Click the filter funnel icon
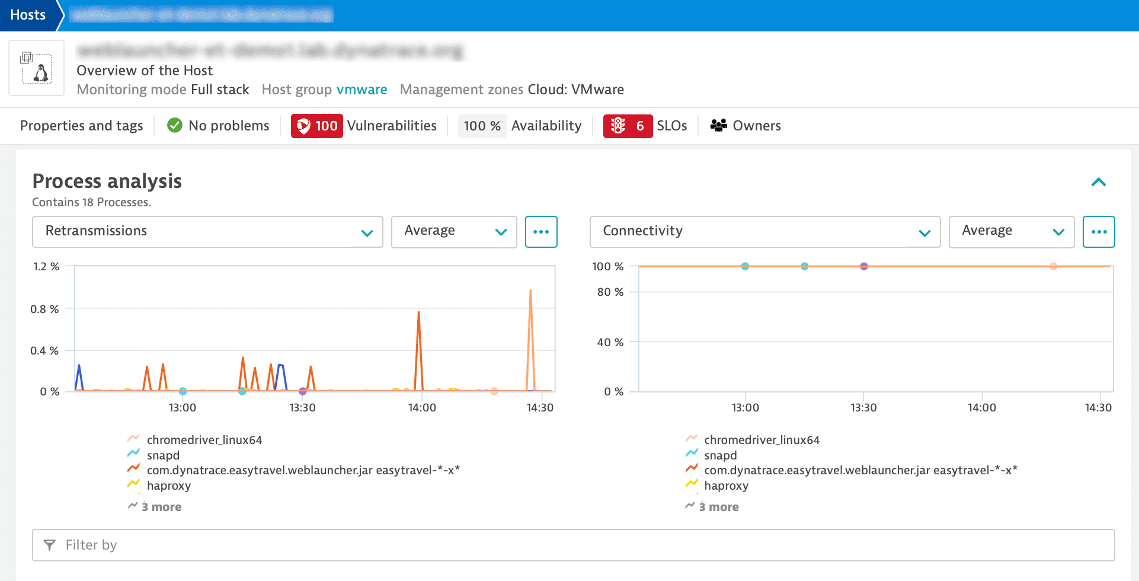This screenshot has width=1139, height=581. [50, 545]
